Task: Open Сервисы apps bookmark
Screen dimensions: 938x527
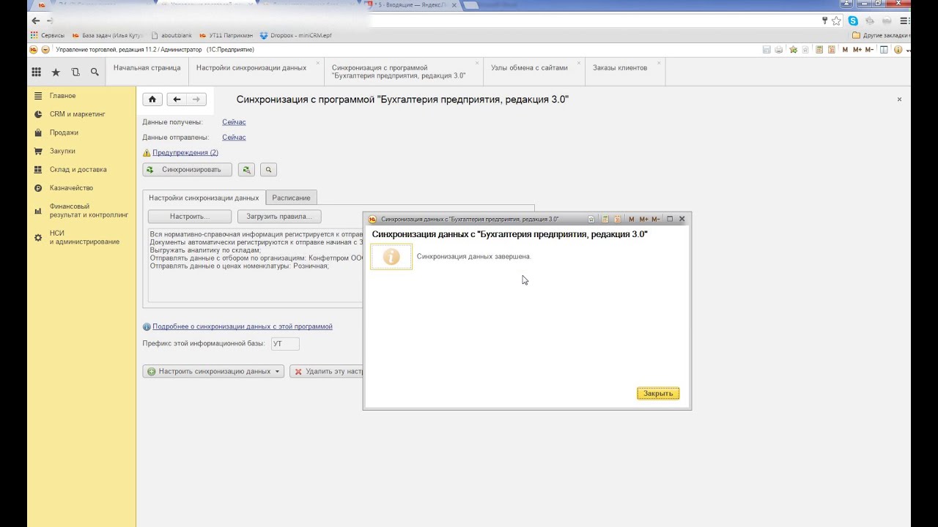Action: [48, 35]
